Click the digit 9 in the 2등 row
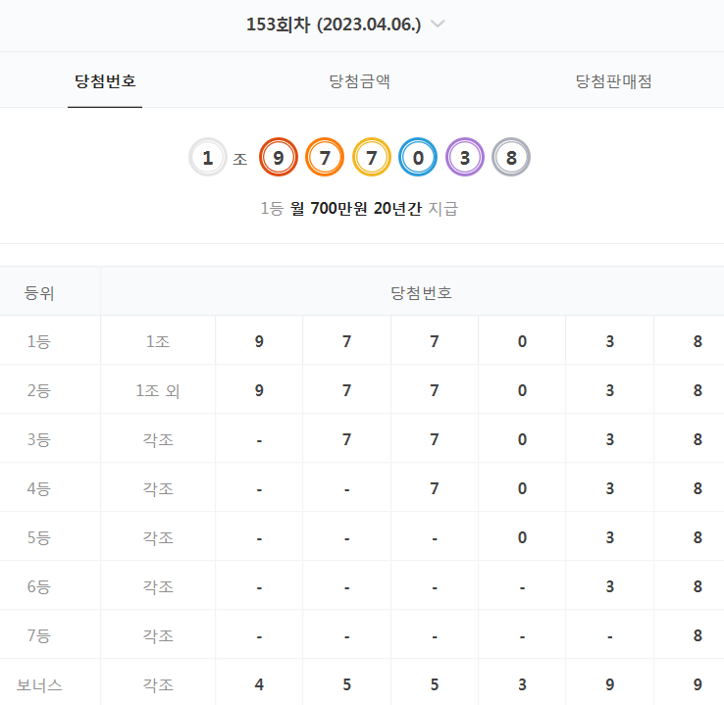The image size is (724, 705). [x=259, y=390]
